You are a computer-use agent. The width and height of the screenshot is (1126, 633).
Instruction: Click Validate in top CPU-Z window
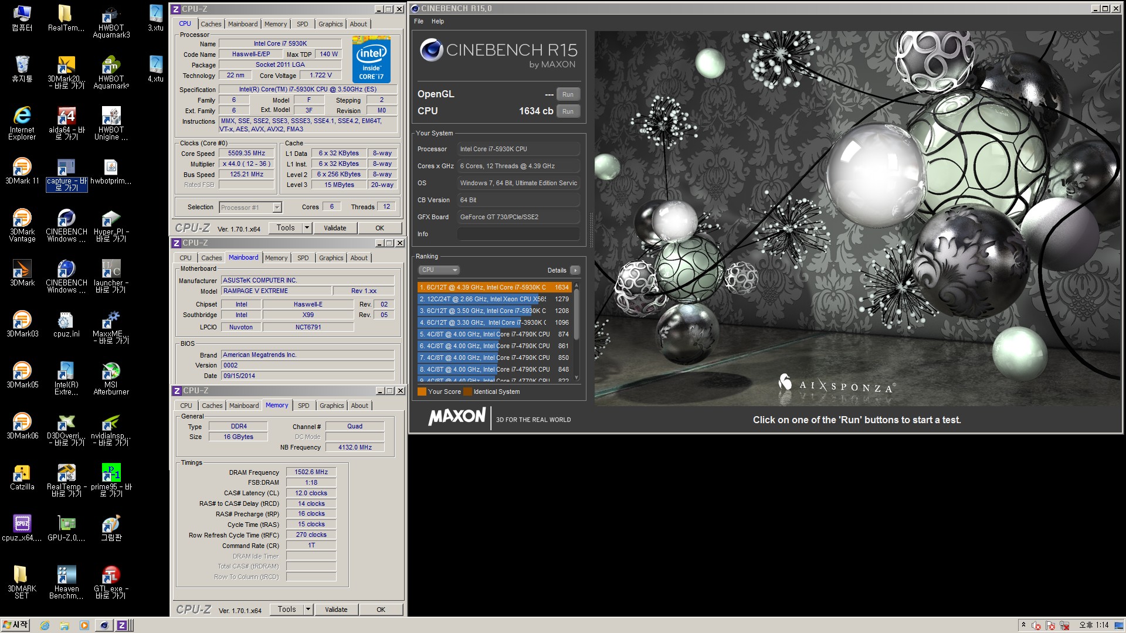click(335, 228)
